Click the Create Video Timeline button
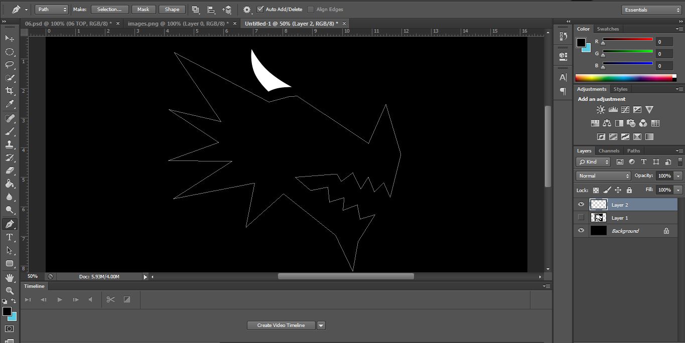685x343 pixels. [281, 325]
